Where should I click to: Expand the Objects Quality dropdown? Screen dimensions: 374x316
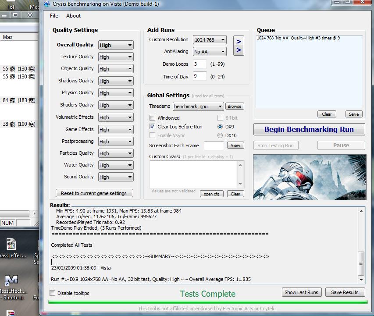116,69
